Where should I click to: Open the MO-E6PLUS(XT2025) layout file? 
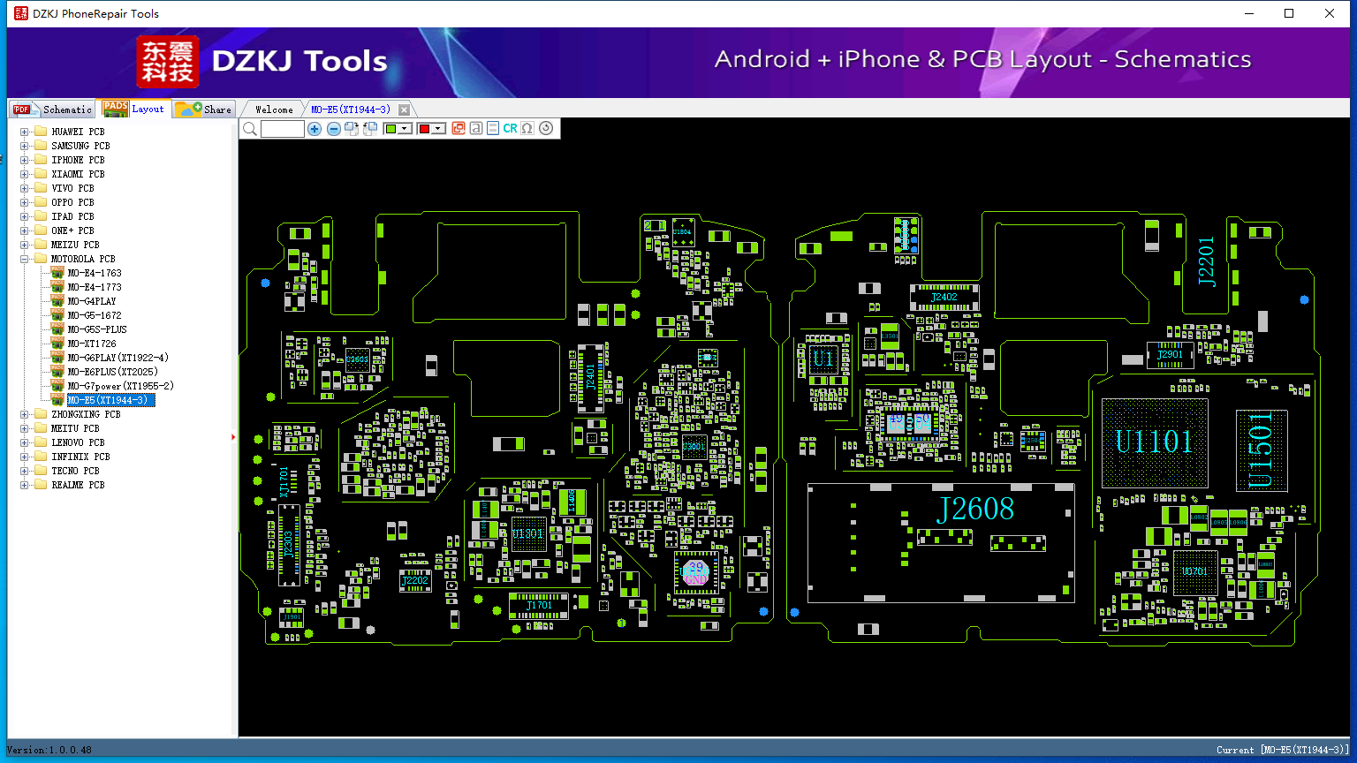point(112,372)
